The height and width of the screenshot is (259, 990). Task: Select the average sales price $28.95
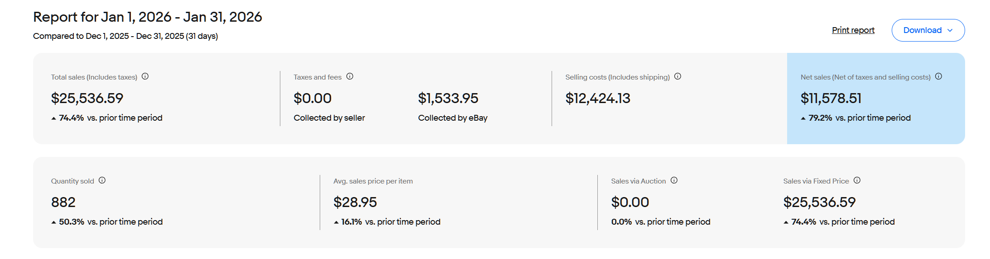tap(355, 202)
